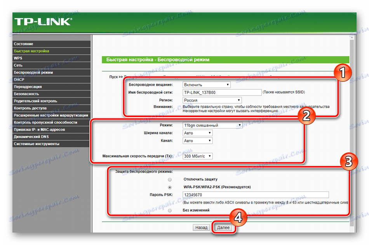Click the Пуск breadcrumb text
The width and height of the screenshot is (369, 245).
click(113, 77)
